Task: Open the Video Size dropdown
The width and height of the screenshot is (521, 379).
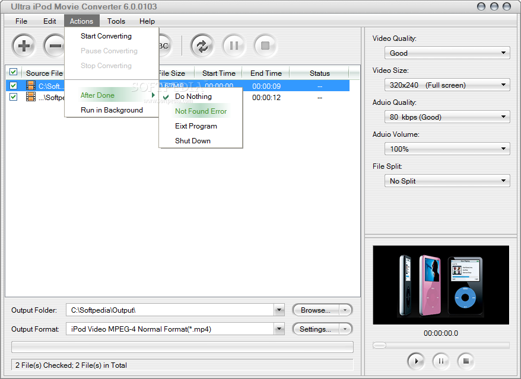Action: point(447,85)
